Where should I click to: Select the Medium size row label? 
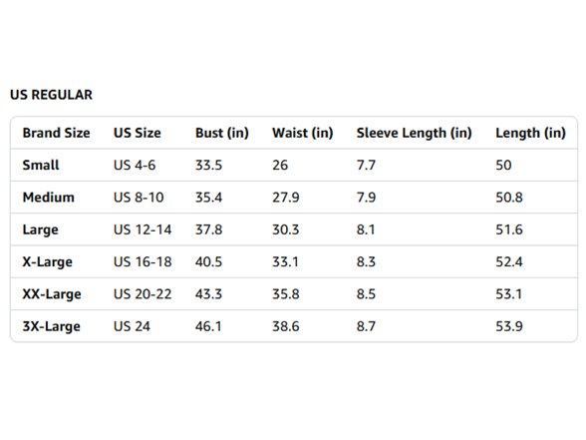(48, 198)
